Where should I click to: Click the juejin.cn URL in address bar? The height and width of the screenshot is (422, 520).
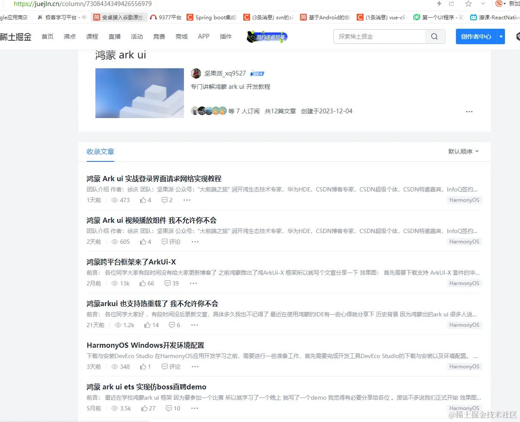point(83,4)
